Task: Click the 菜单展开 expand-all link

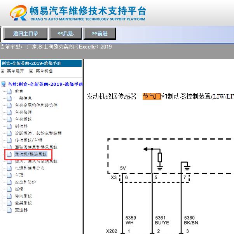Action: click(x=16, y=71)
